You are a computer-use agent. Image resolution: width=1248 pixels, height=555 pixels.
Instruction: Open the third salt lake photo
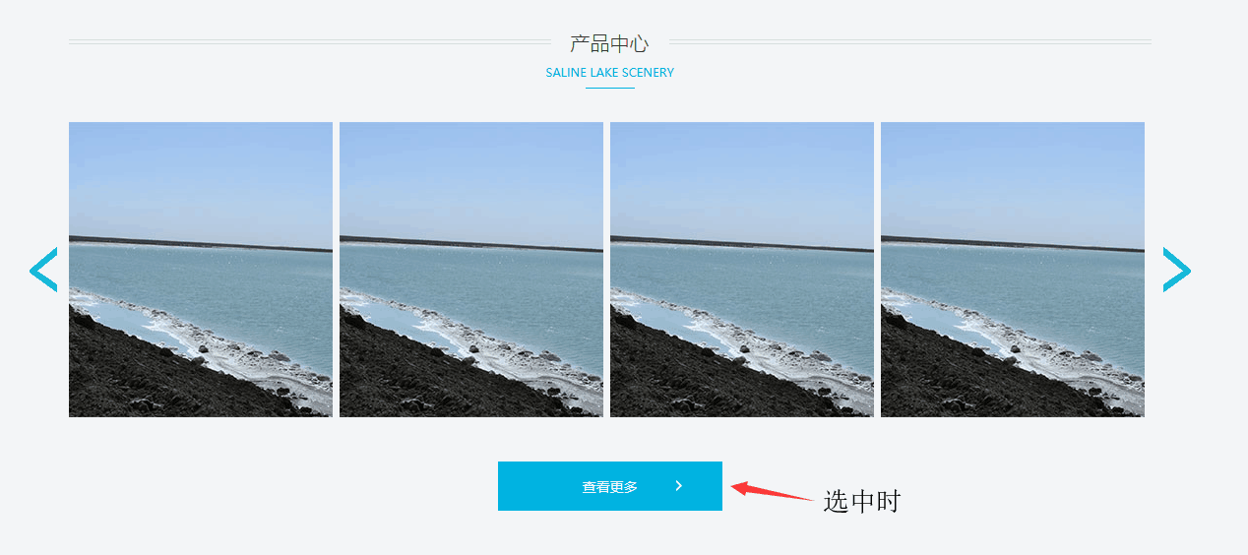pos(742,270)
